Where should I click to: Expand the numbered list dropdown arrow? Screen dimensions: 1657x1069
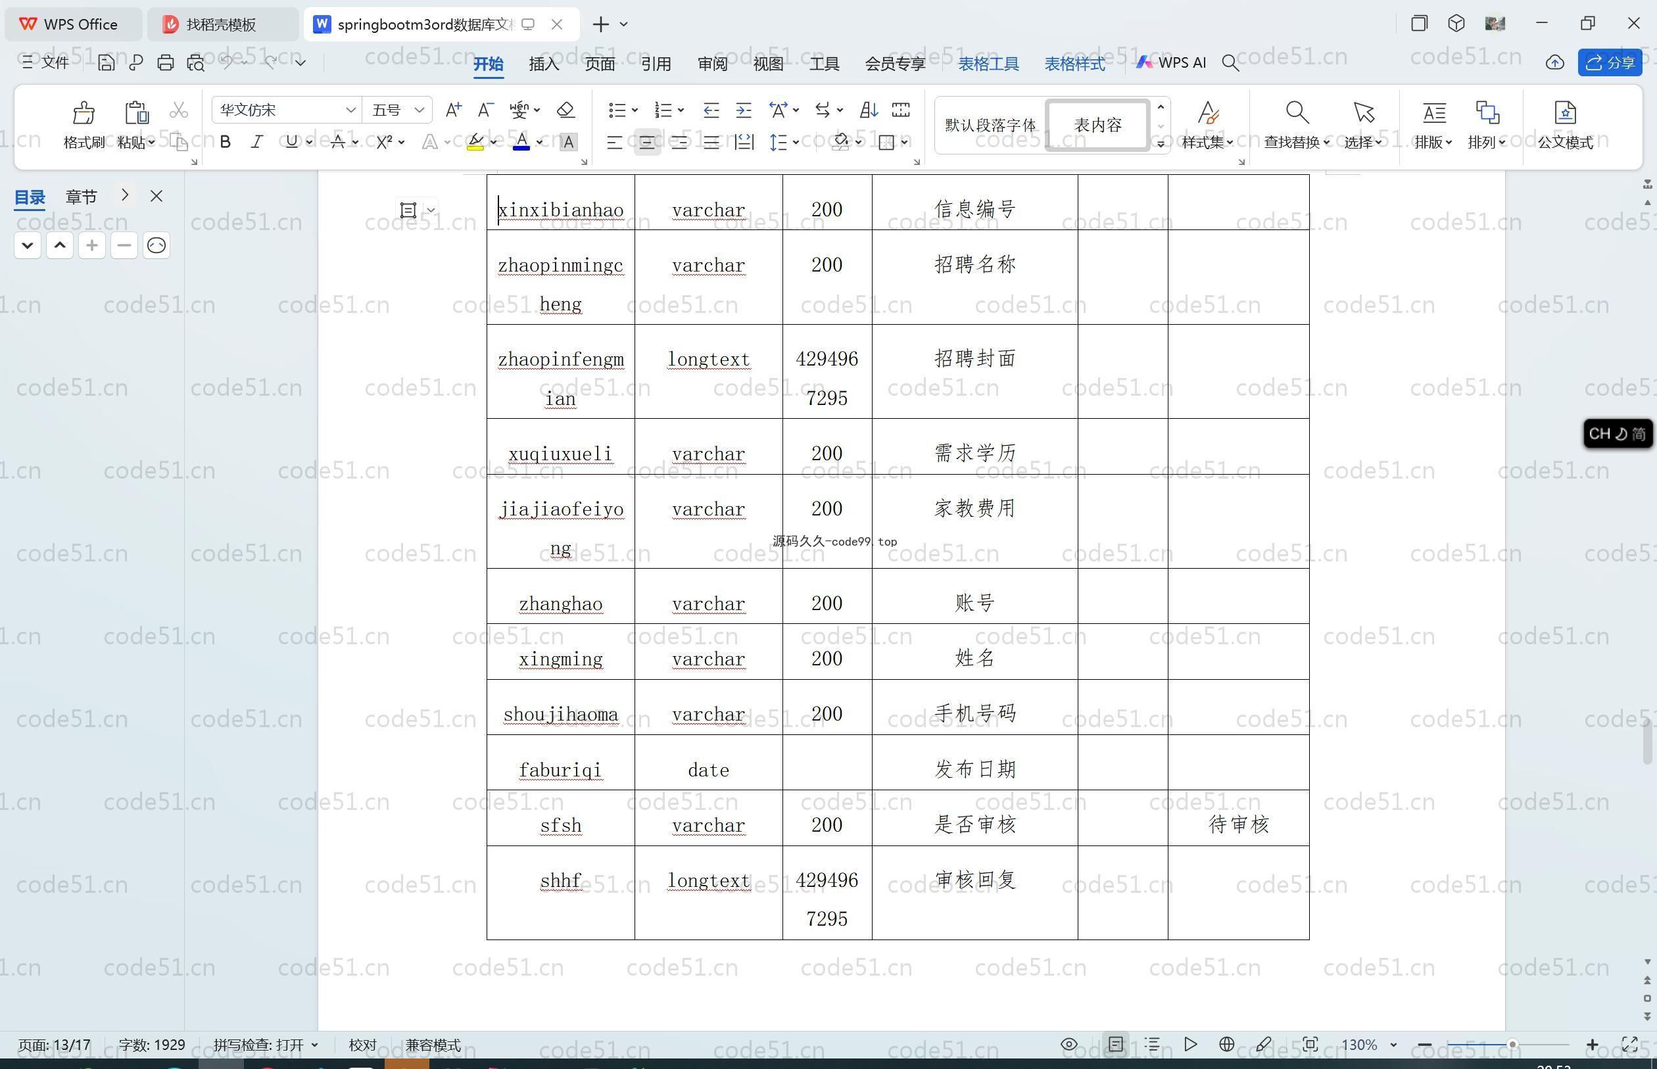point(681,110)
